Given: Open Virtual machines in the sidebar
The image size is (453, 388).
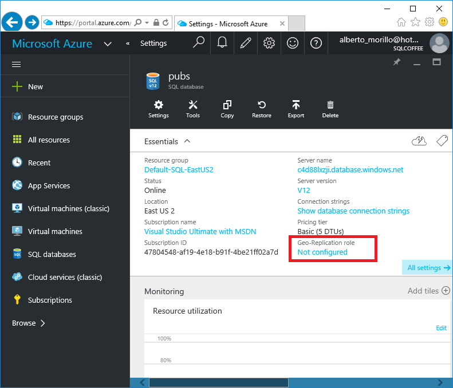Looking at the screenshot, I should coord(65,231).
